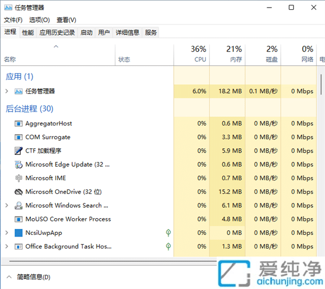Screen dimensions: 325x289
Task: Click the 1.3 MB Office Background memory value
Action: pyautogui.click(x=232, y=246)
